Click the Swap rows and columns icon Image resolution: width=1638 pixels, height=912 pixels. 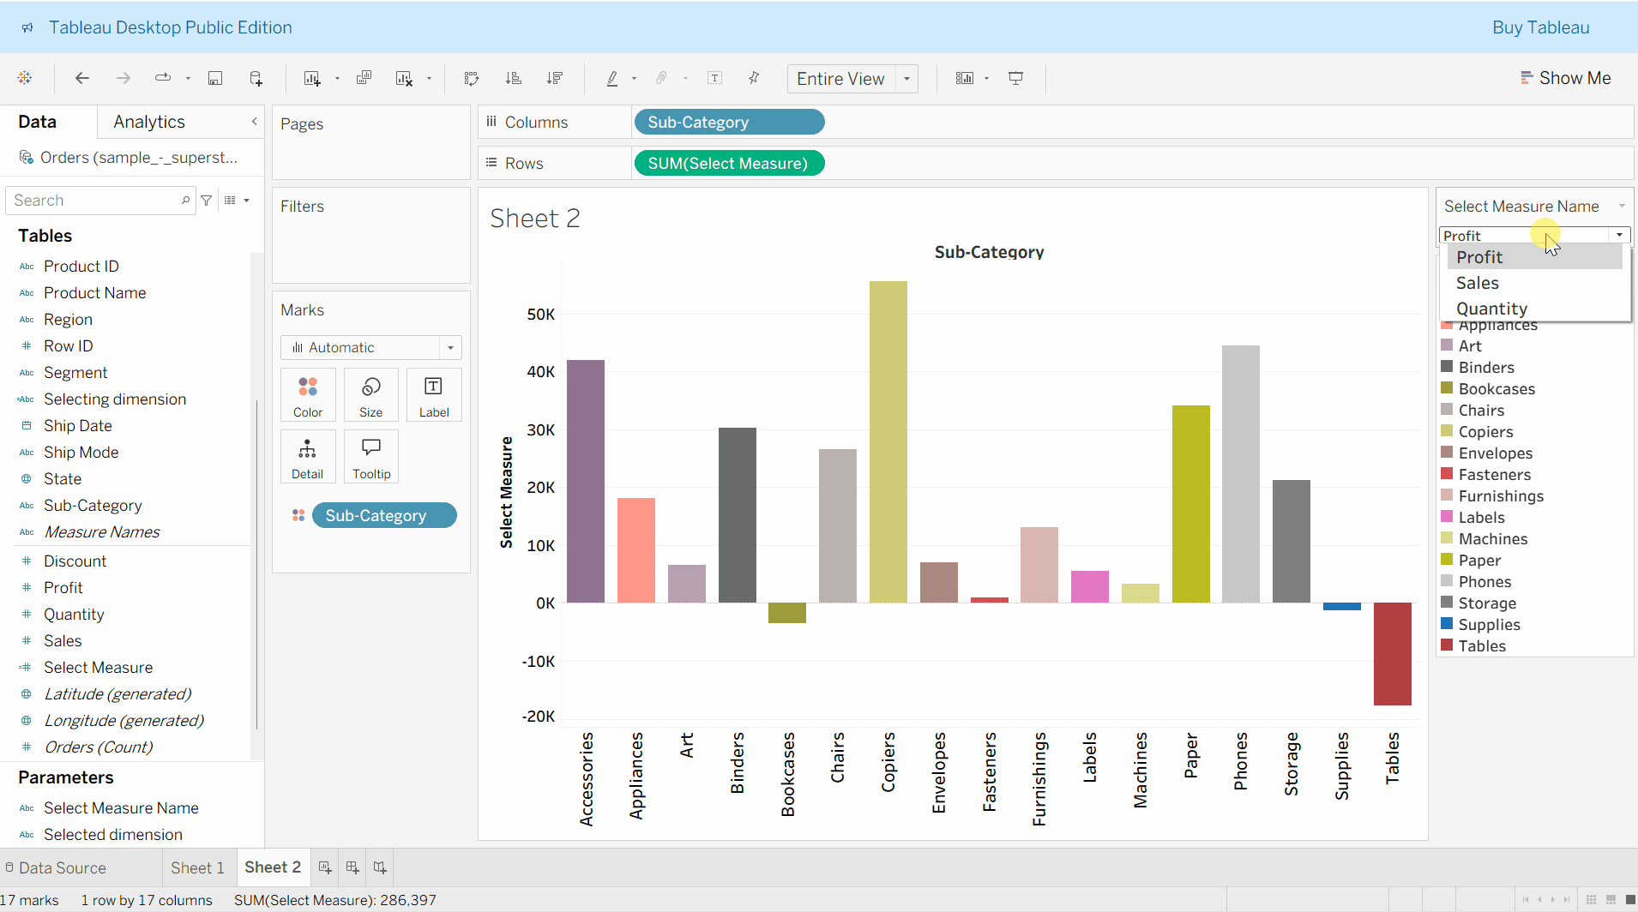coord(471,78)
